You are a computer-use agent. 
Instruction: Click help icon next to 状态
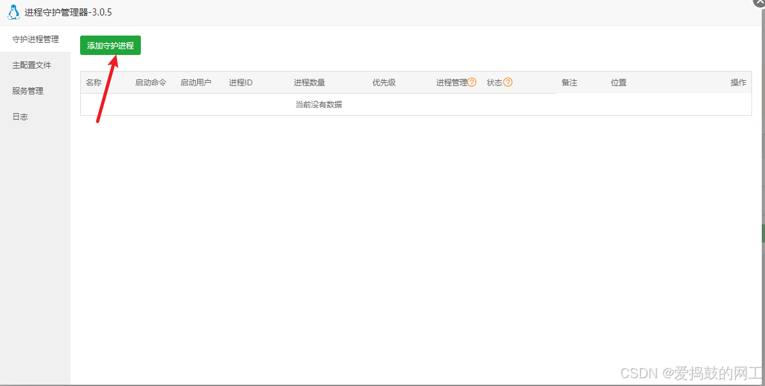coord(508,83)
